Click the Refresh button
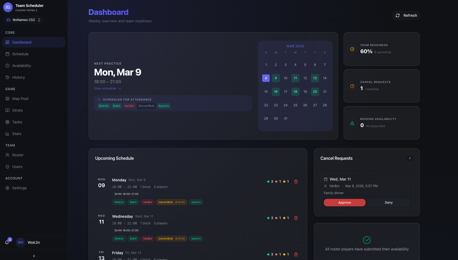 [x=406, y=15]
